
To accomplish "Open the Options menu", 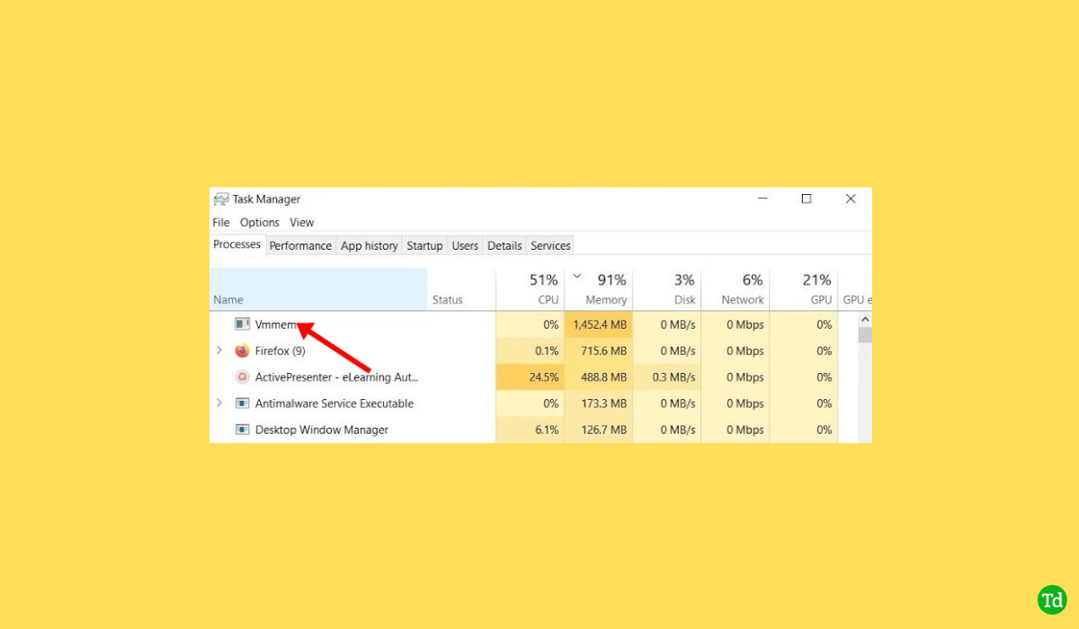I will click(260, 223).
